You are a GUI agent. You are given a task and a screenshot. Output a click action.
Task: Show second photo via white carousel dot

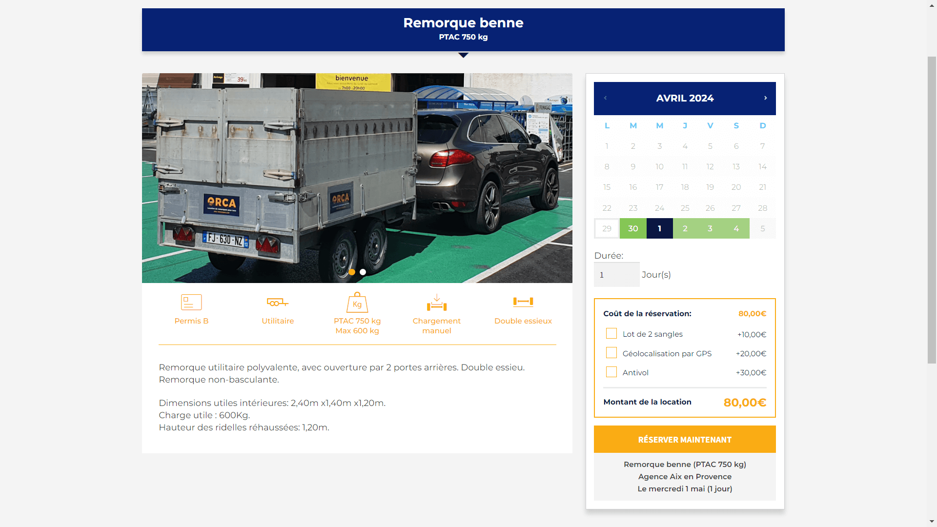point(363,272)
